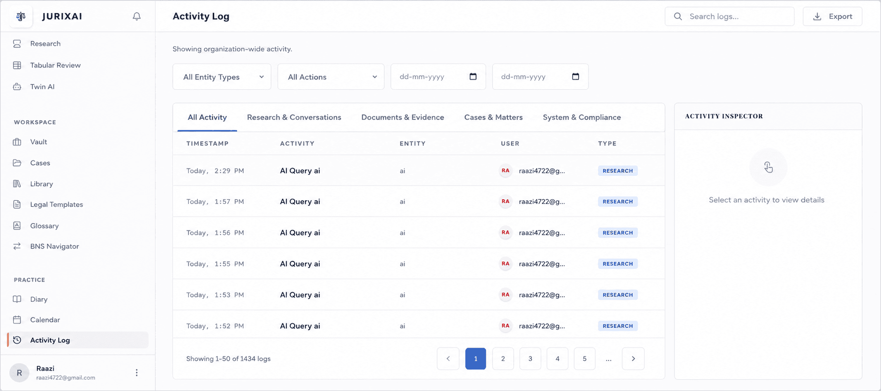This screenshot has height=391, width=881.
Task: Click the search magnifier icon
Action: [678, 16]
